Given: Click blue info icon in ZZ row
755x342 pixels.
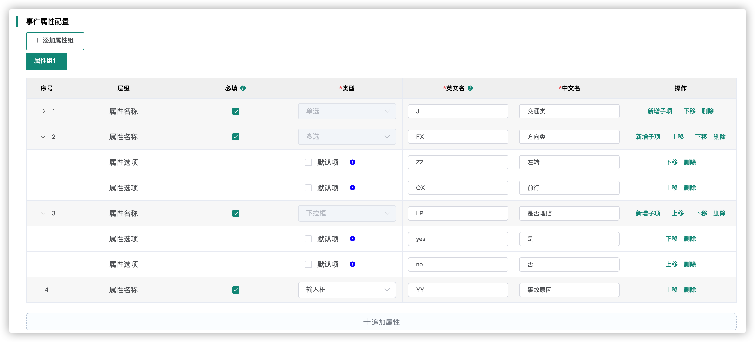Looking at the screenshot, I should (x=352, y=162).
